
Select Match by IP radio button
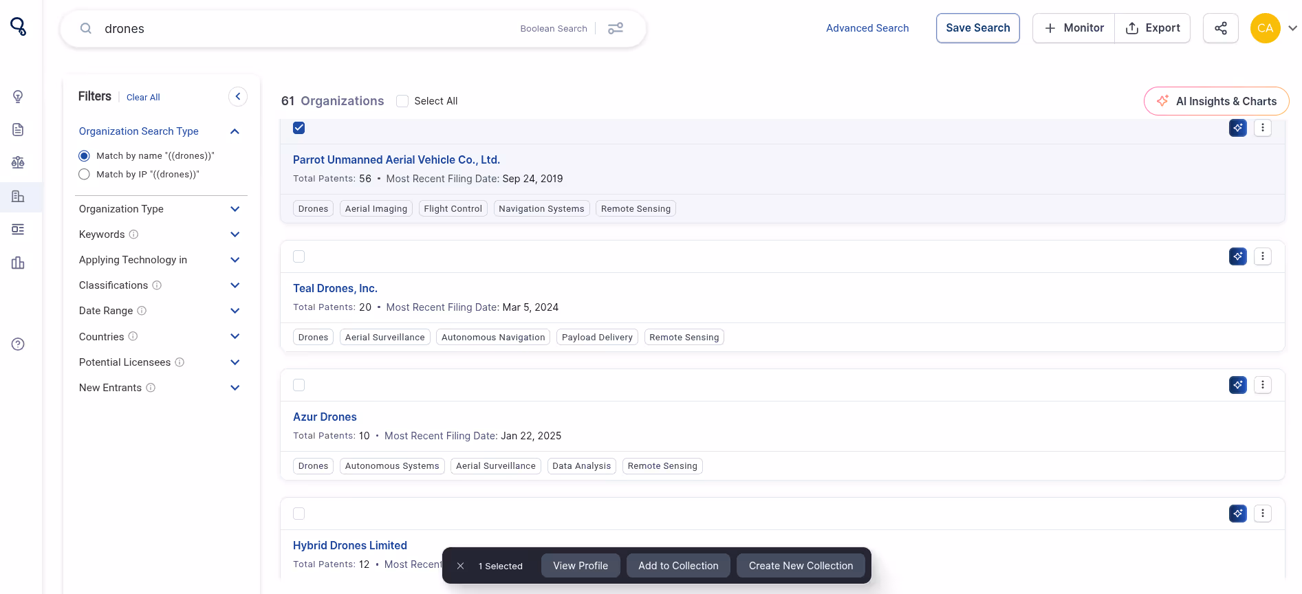click(84, 175)
